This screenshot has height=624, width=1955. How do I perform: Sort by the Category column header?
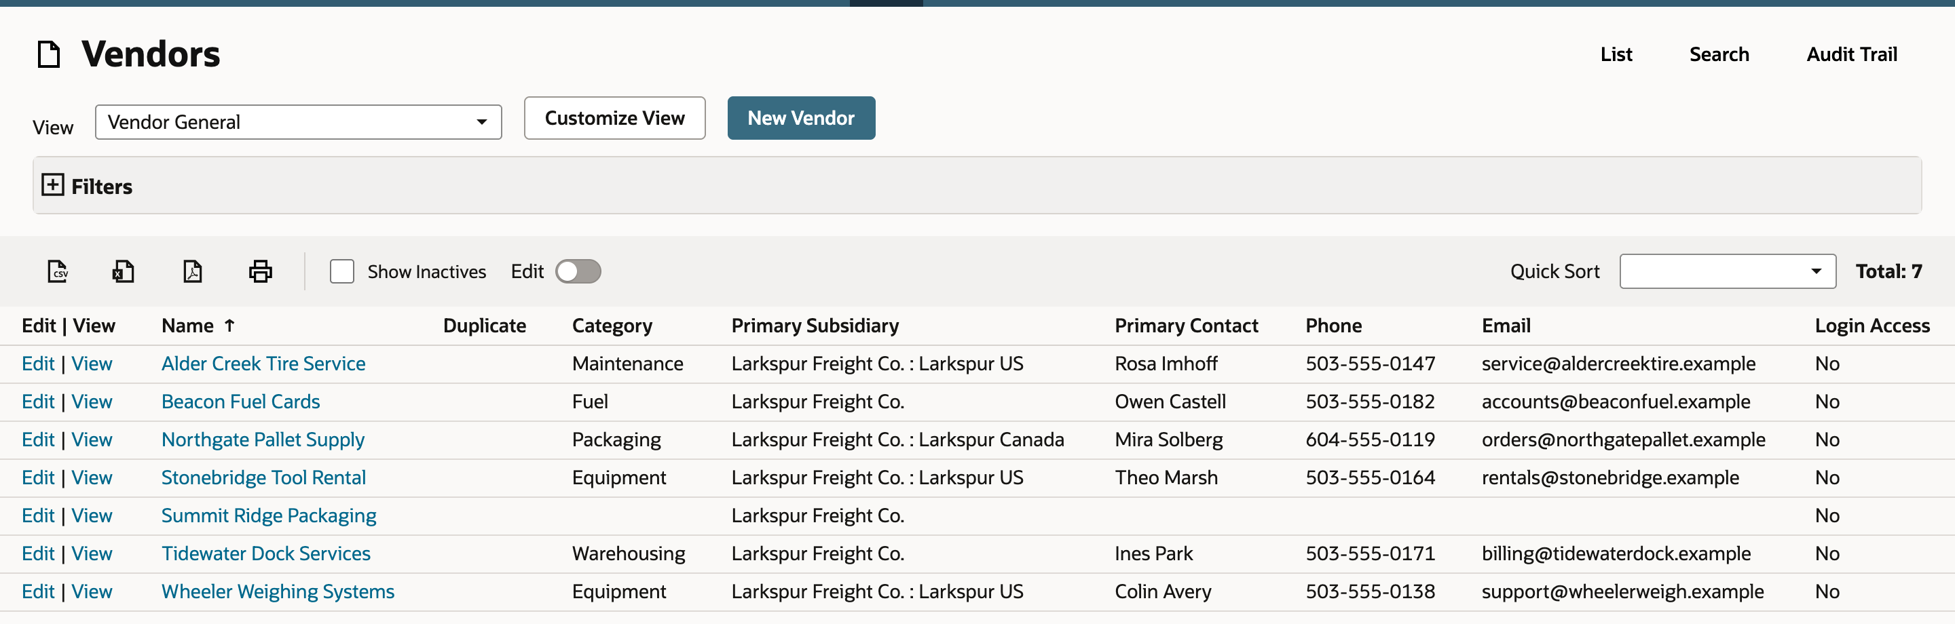tap(612, 326)
